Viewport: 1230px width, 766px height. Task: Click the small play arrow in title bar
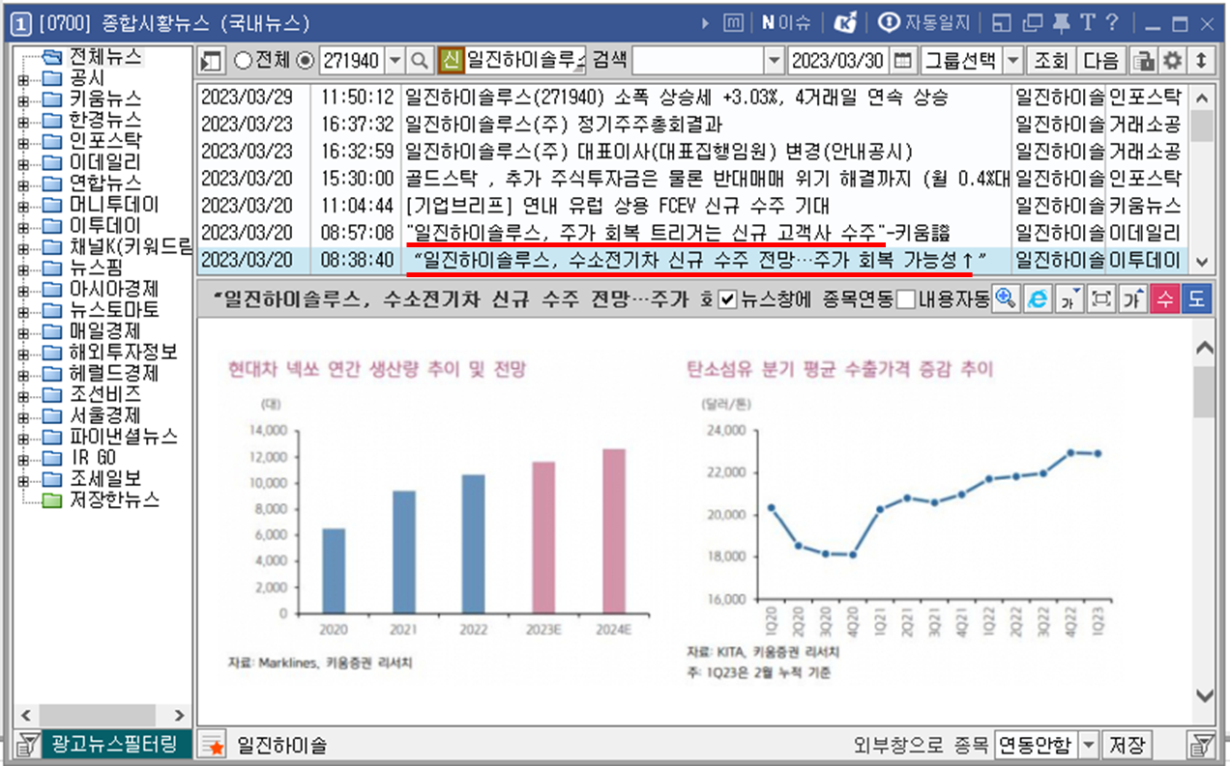click(x=706, y=22)
